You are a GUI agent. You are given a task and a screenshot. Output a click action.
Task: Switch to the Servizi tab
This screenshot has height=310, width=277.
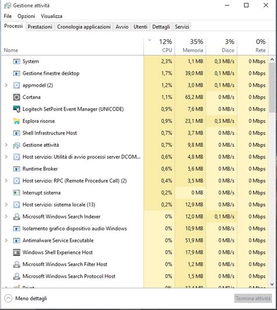182,27
